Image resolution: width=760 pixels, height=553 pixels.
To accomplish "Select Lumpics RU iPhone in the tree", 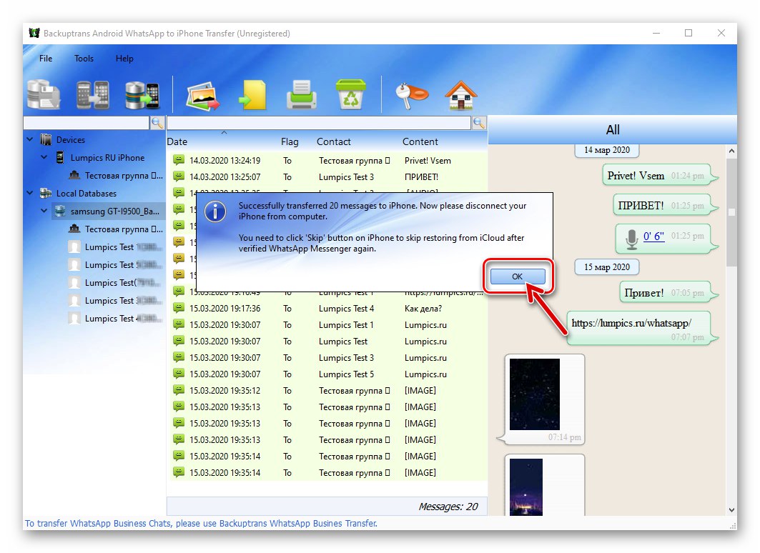I will click(x=107, y=158).
